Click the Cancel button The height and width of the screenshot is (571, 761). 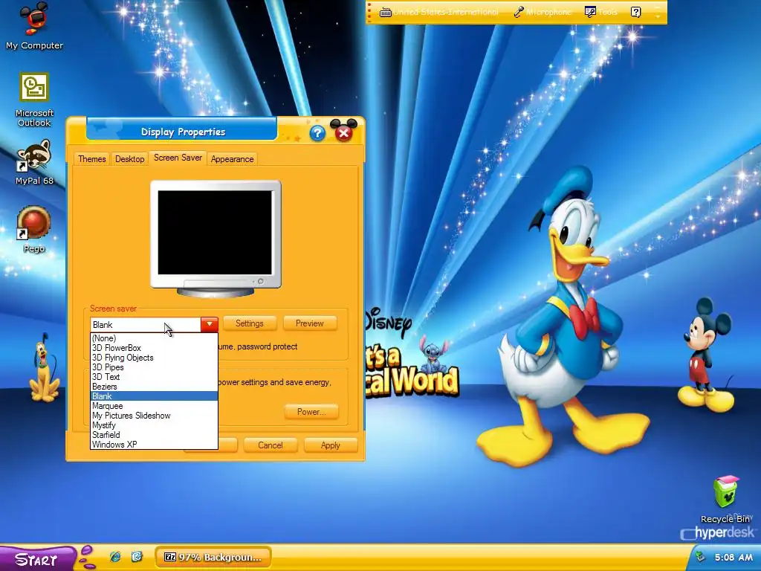271,445
